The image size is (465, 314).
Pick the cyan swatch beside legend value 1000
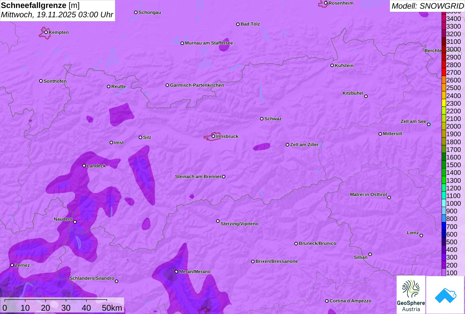click(x=444, y=203)
